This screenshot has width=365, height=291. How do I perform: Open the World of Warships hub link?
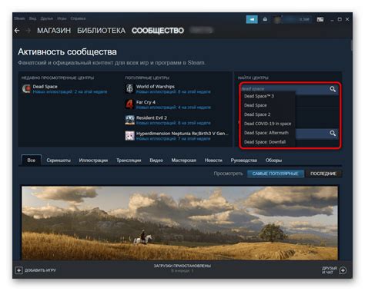[x=156, y=87]
